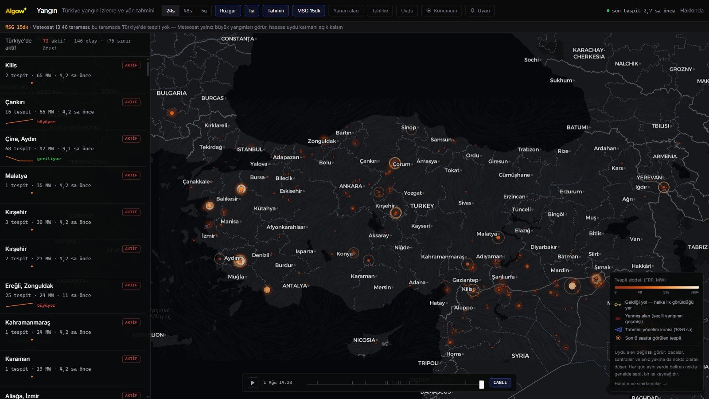
Task: Click the ISTANBUL label on the map
Action: (249, 149)
